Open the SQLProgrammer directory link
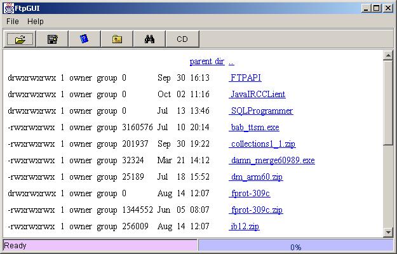The height and width of the screenshot is (254, 397). 261,111
